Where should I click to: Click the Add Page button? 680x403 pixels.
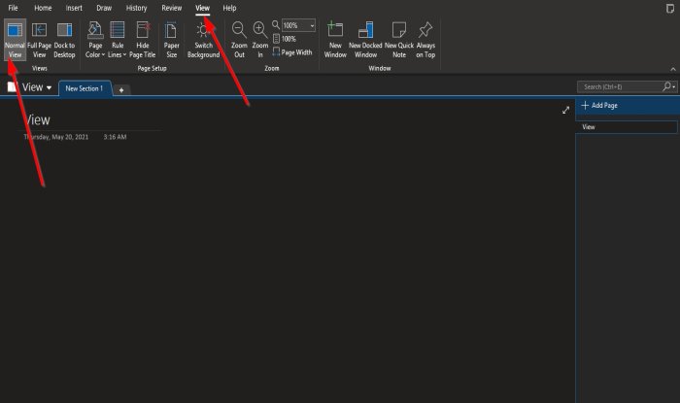click(599, 105)
